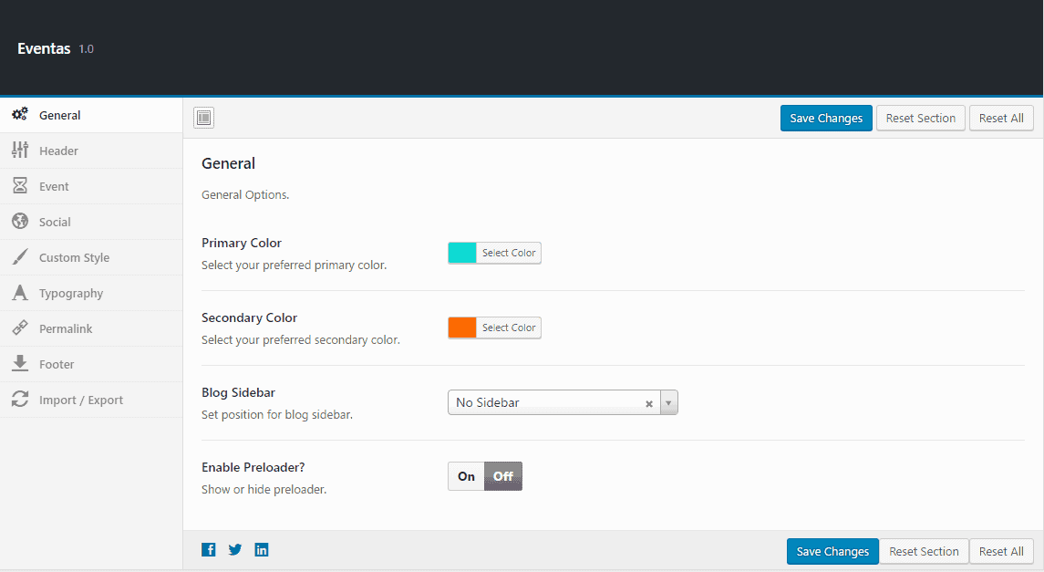Click the Social globe icon in the sidebar
Image resolution: width=1044 pixels, height=572 pixels.
click(x=20, y=222)
